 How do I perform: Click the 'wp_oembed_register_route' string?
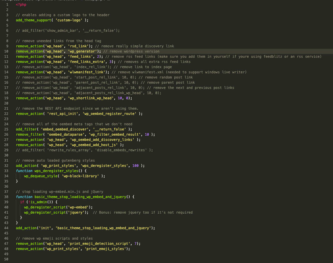109,114
